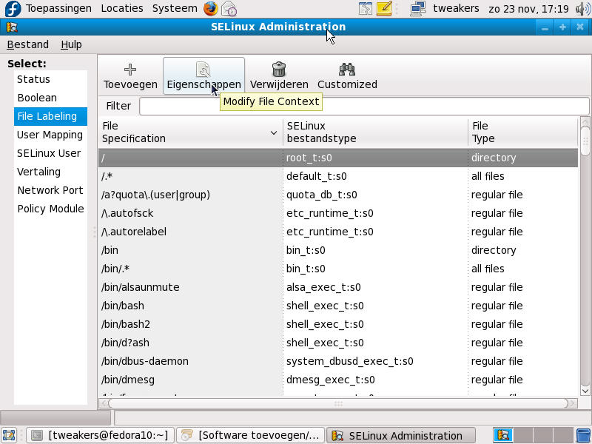Select the /bin/dbus-daemon row
The height and width of the screenshot is (444, 592).
(338, 361)
